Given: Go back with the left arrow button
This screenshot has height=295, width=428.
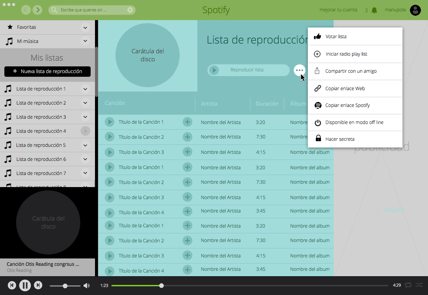Looking at the screenshot, I should pos(26,10).
